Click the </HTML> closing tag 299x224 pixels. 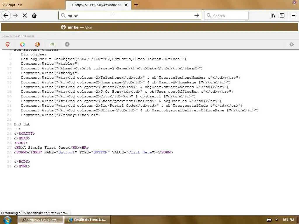click(22, 166)
